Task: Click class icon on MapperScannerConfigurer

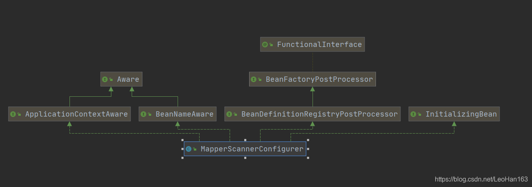Action: (189, 149)
